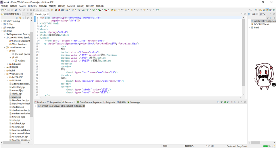Switch to the Properties tab
The width and height of the screenshot is (276, 148).
(x=54, y=102)
